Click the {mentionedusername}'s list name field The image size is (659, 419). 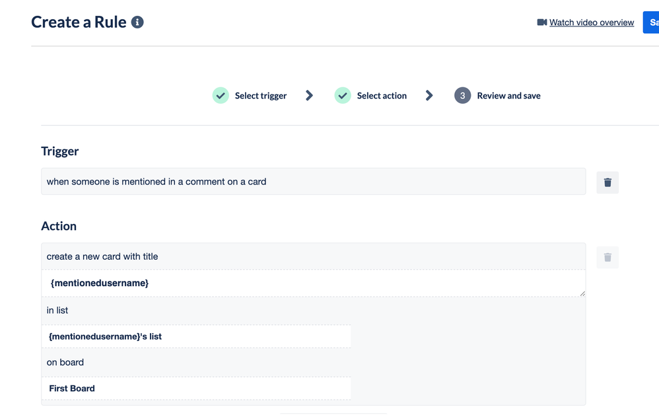click(196, 336)
